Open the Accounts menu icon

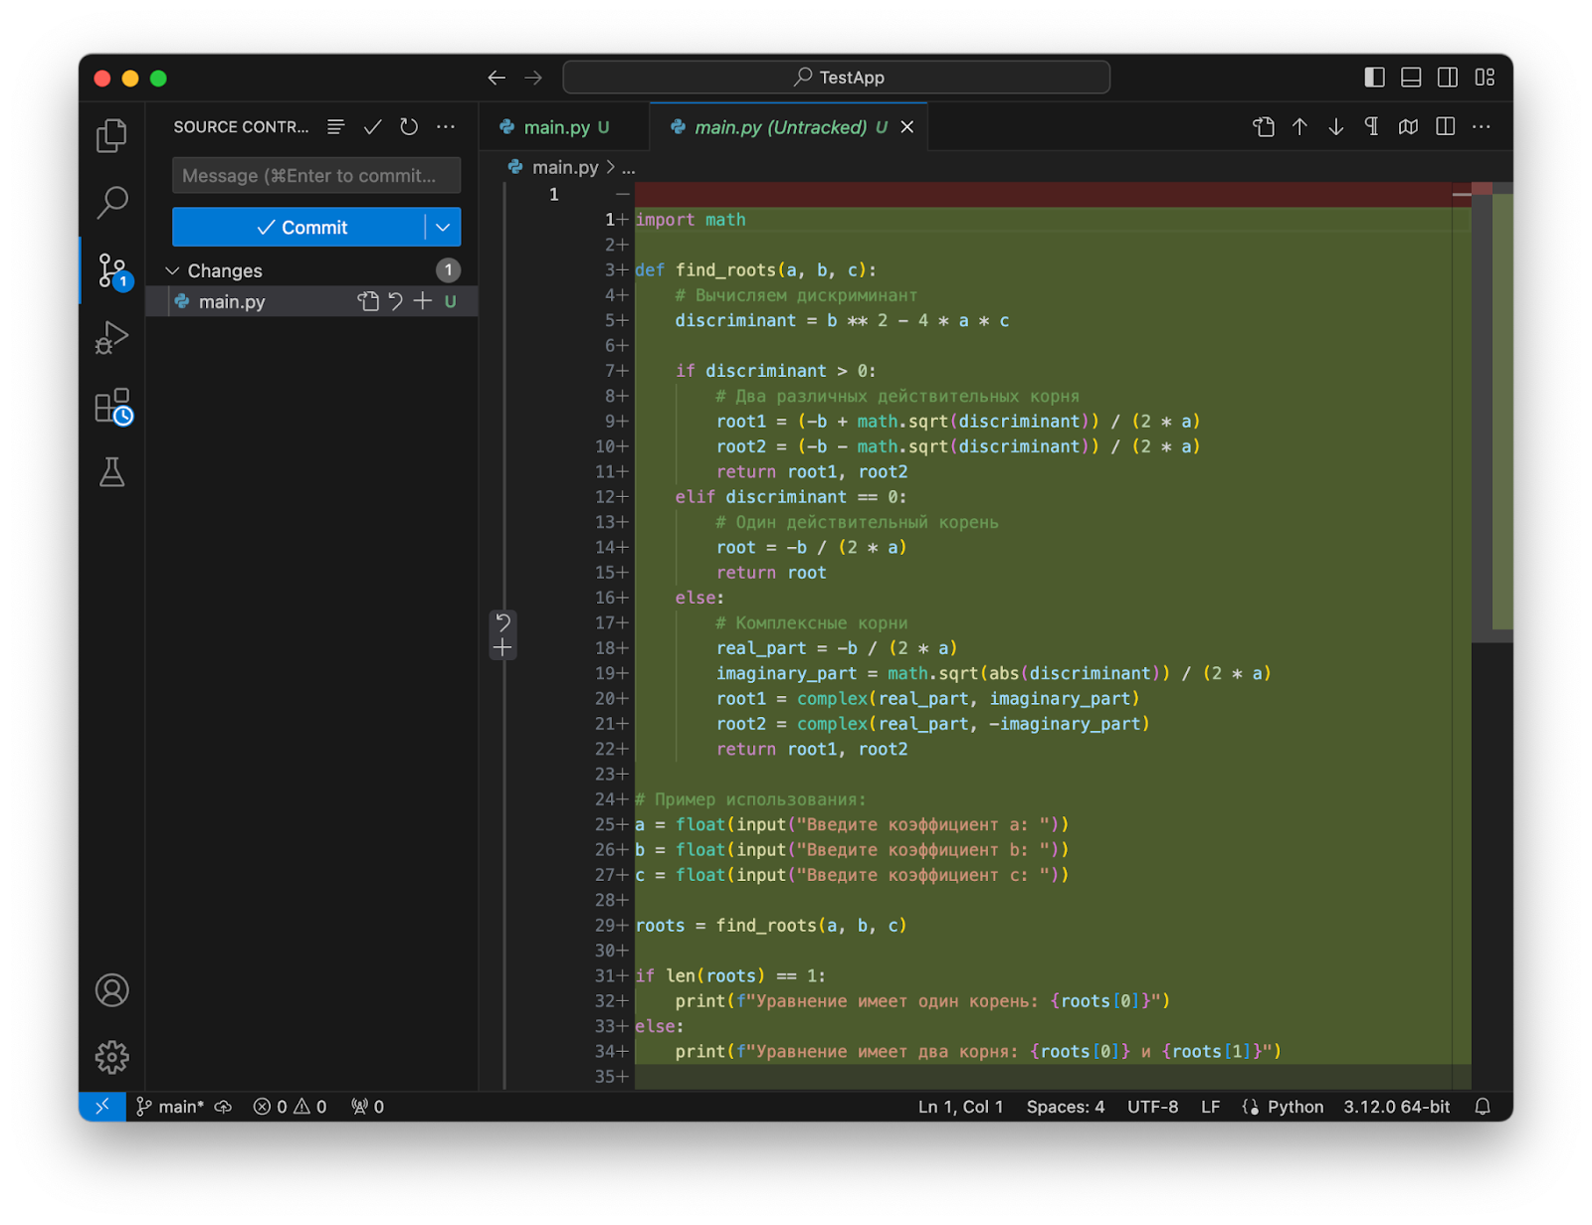point(111,990)
